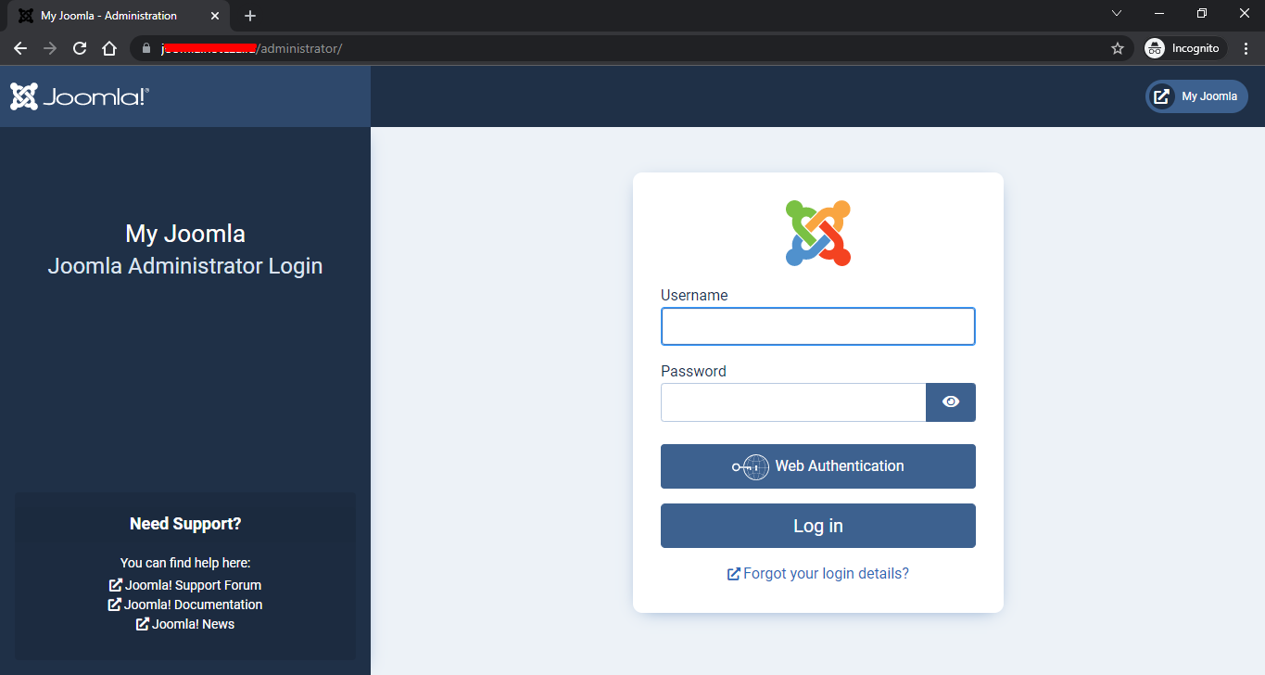The height and width of the screenshot is (675, 1265).
Task: Click the colorful Joomla emblem on login card
Action: [x=818, y=233]
